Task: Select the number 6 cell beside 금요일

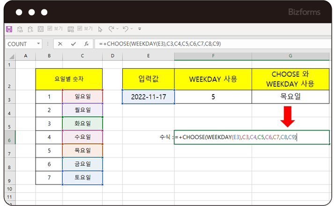Action: (49, 164)
